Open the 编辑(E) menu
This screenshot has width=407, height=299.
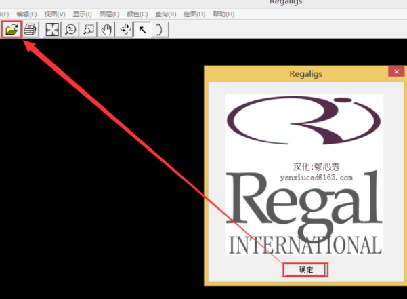point(27,14)
